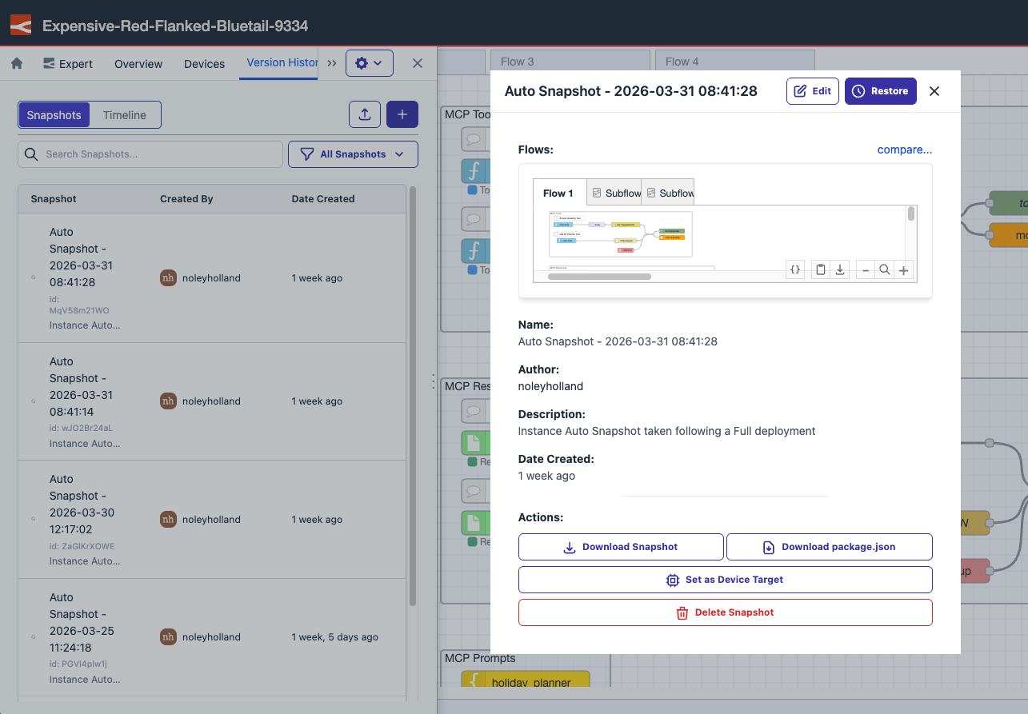Image resolution: width=1028 pixels, height=714 pixels.
Task: Click the upload snapshot icon
Action: pos(365,114)
